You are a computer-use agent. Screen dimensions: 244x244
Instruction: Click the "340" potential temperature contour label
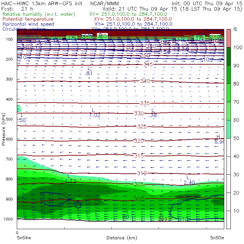pos(145,81)
